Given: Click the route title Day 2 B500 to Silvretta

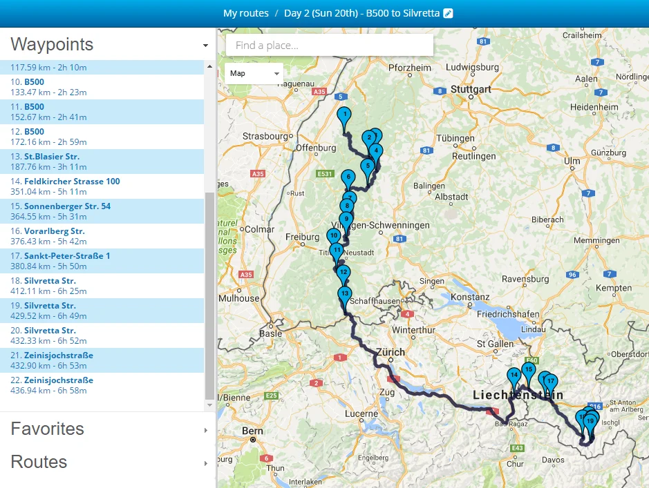Looking at the screenshot, I should (361, 13).
